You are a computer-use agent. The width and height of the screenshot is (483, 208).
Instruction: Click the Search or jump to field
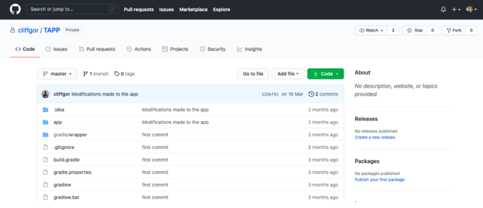click(72, 9)
